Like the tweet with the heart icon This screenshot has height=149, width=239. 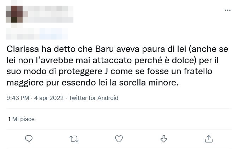[x=119, y=139]
